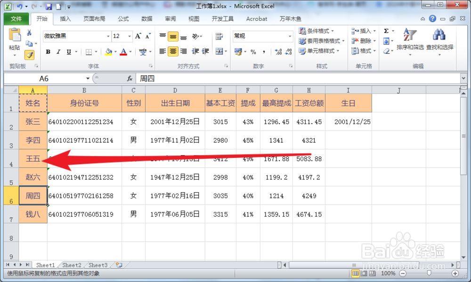Image resolution: width=471 pixels, height=282 pixels.
Task: Click the Fill down icon
Action: tap(386, 41)
